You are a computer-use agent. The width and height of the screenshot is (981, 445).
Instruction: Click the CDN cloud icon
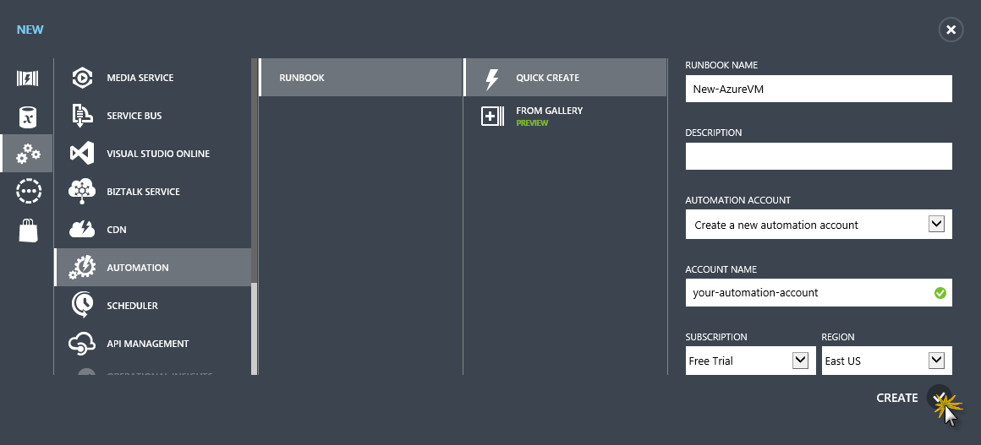[82, 230]
